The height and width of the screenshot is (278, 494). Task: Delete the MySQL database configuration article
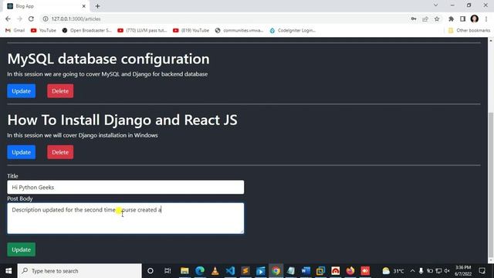pos(60,91)
